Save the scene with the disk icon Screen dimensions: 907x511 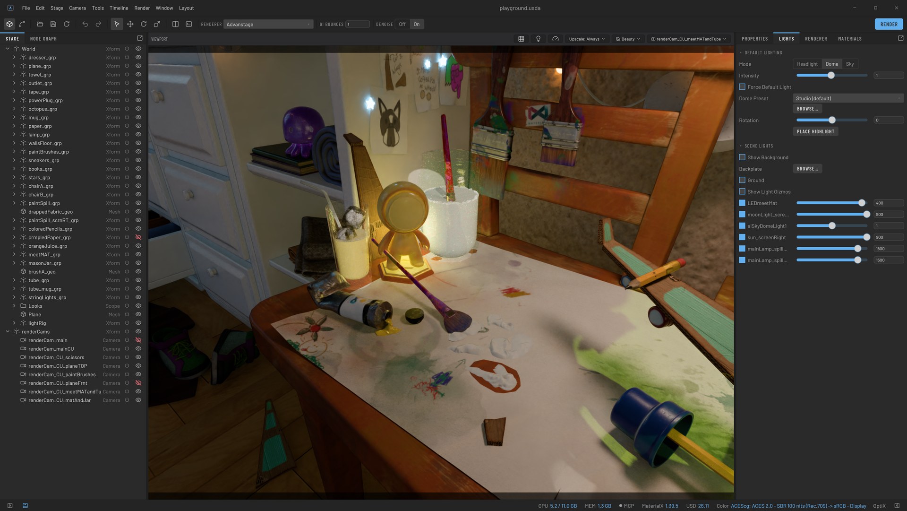point(53,24)
